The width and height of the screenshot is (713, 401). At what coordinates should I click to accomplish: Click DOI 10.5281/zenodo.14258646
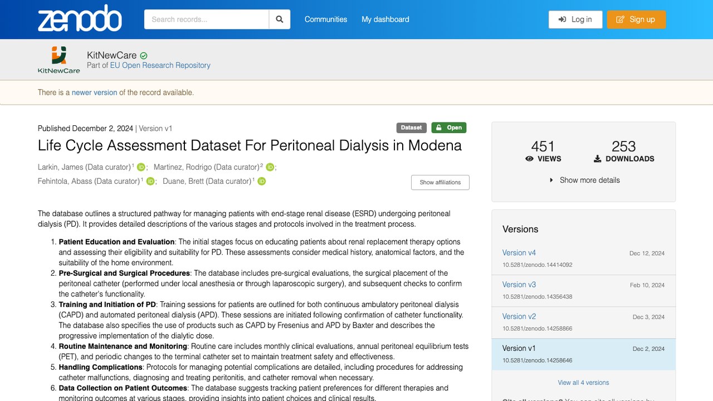(x=538, y=360)
